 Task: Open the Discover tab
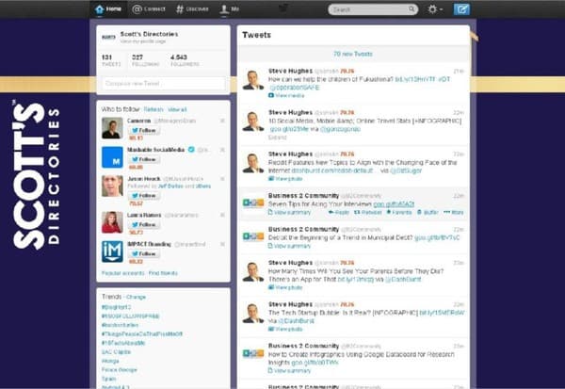click(x=192, y=9)
